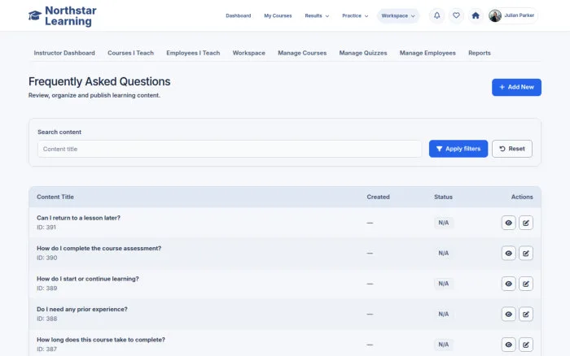Click the Julian Parker user name
The image size is (570, 356).
[x=520, y=15]
